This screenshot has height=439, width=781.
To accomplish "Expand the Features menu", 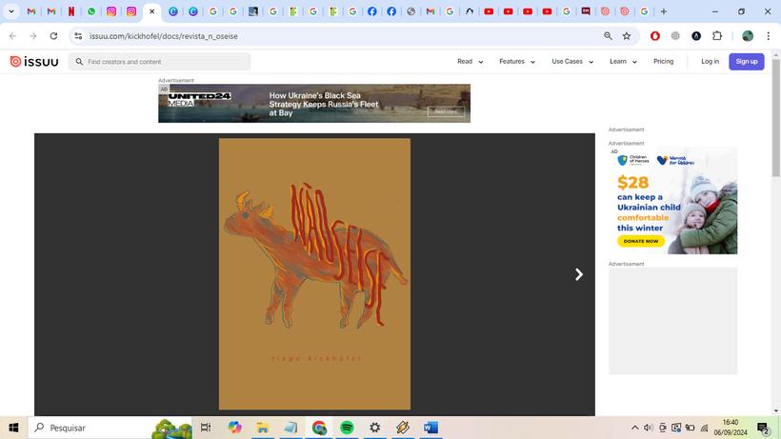I will click(x=517, y=62).
